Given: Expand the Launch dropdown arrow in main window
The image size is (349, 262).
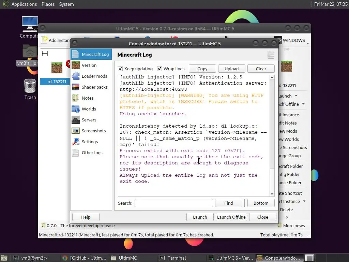Looking at the screenshot, I should [x=296, y=96].
